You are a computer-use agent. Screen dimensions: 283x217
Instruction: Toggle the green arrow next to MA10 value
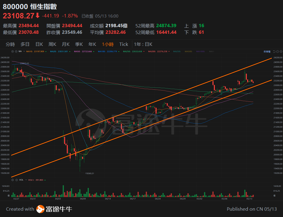pyautogui.click(x=46, y=52)
